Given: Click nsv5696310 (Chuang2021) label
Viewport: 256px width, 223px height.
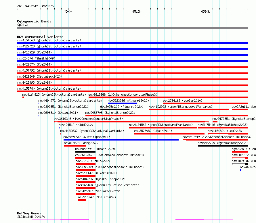Looking at the screenshot, I should pos(58,113).
